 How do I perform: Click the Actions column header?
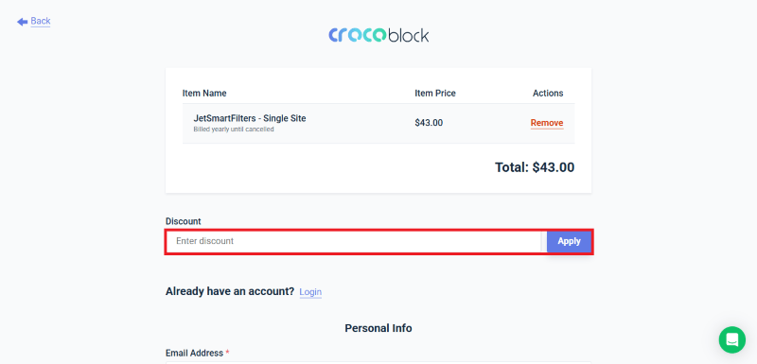548,93
